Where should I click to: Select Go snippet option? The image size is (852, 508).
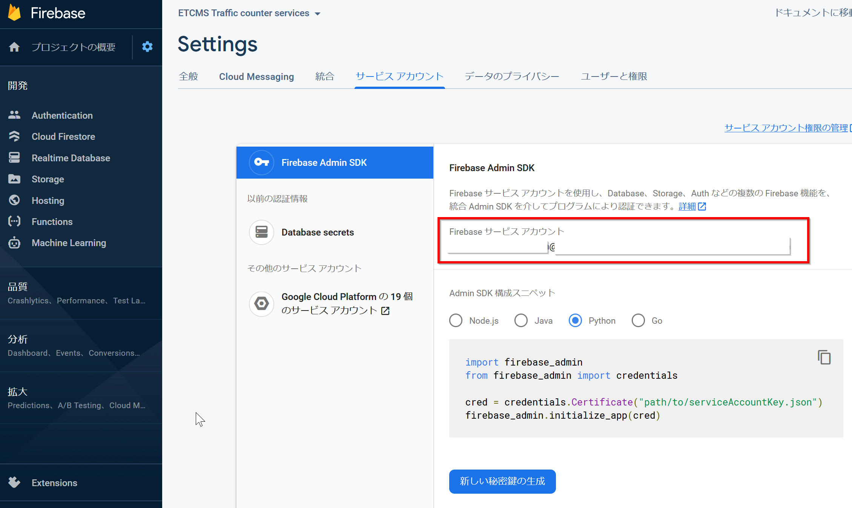tap(638, 321)
